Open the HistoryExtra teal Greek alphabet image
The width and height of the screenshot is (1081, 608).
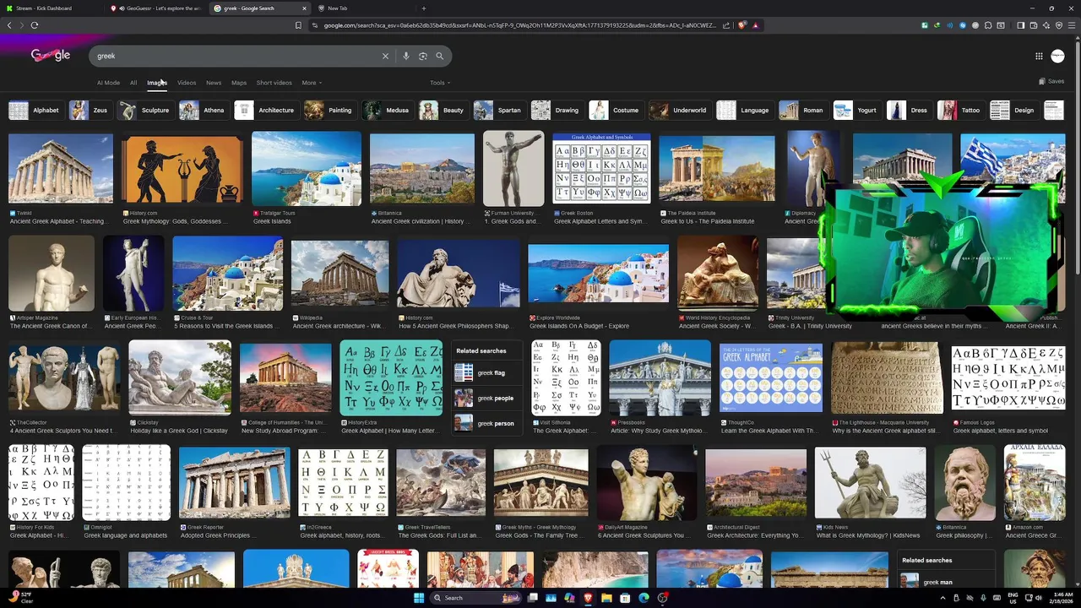pos(391,378)
